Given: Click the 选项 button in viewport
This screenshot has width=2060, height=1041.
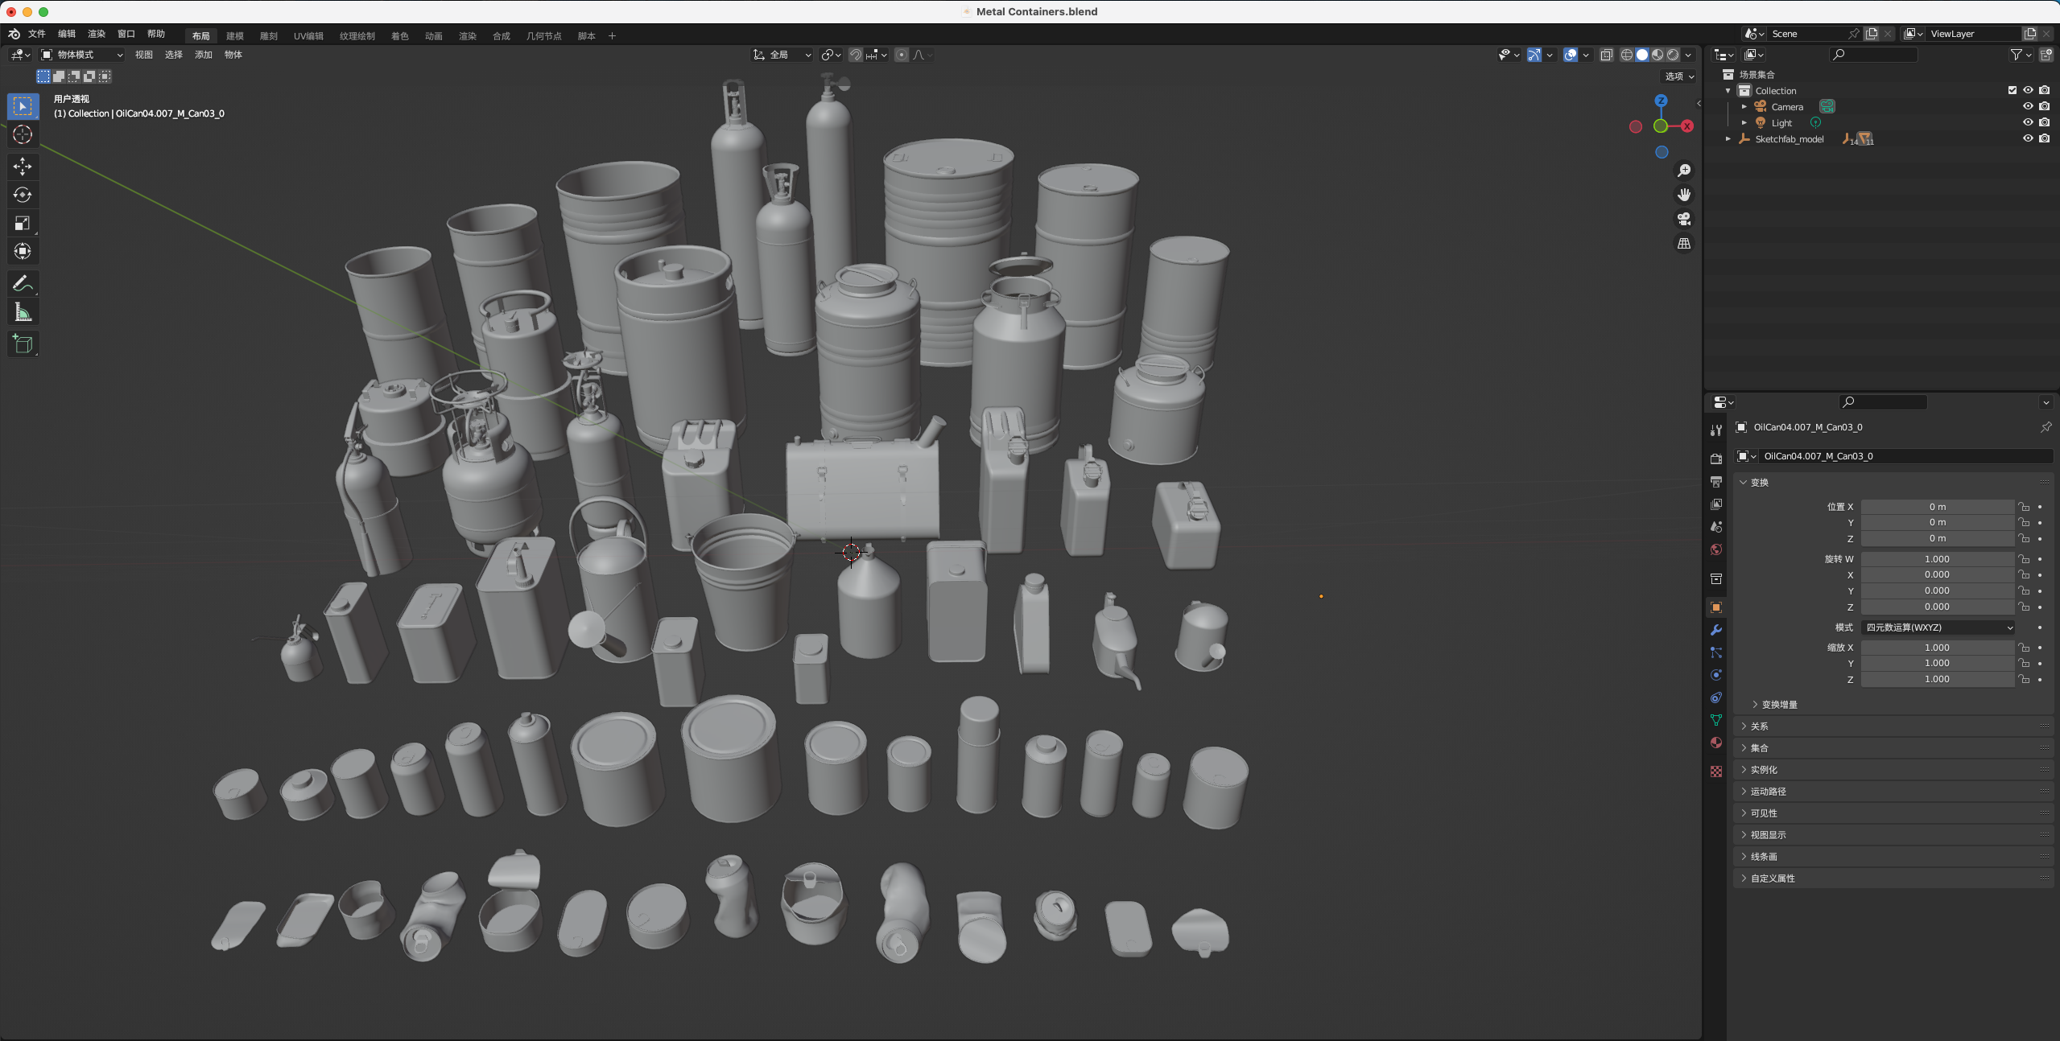Looking at the screenshot, I should click(x=1678, y=76).
